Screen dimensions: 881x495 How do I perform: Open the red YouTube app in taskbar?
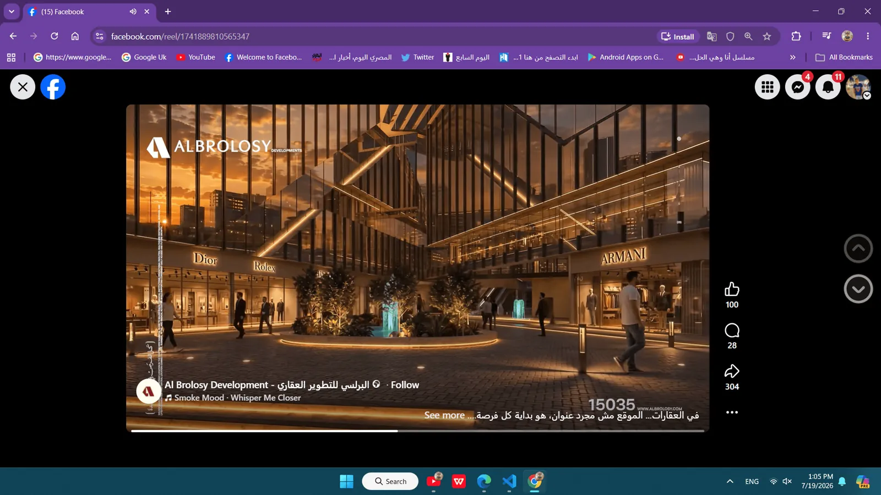point(434,481)
